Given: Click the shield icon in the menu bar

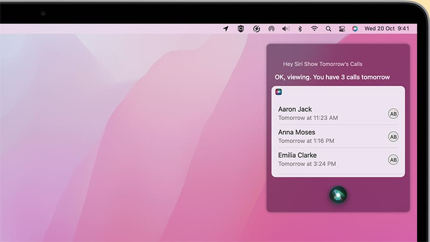Looking at the screenshot, I should [240, 29].
